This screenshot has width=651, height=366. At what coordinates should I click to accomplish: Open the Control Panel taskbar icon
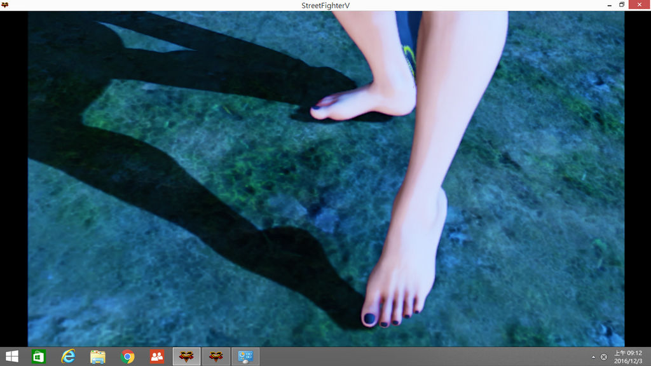tap(245, 356)
